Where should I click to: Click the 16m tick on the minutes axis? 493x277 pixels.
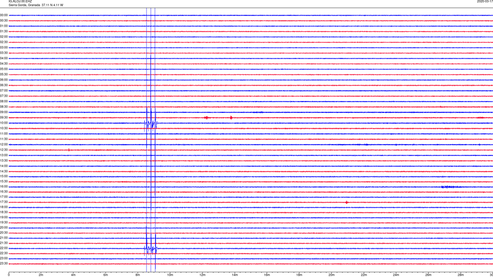click(x=267, y=275)
